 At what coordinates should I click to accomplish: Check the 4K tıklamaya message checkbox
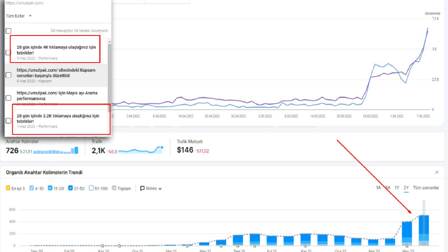[8, 53]
